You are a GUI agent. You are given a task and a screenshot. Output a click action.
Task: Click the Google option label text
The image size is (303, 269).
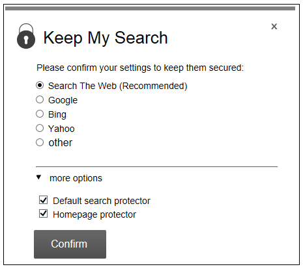click(63, 100)
